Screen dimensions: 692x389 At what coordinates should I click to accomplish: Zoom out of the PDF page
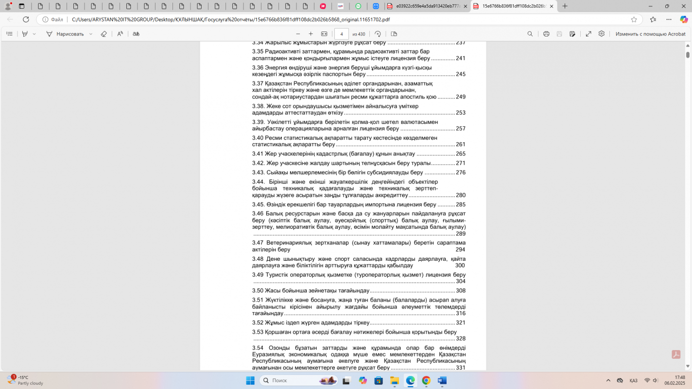[298, 34]
